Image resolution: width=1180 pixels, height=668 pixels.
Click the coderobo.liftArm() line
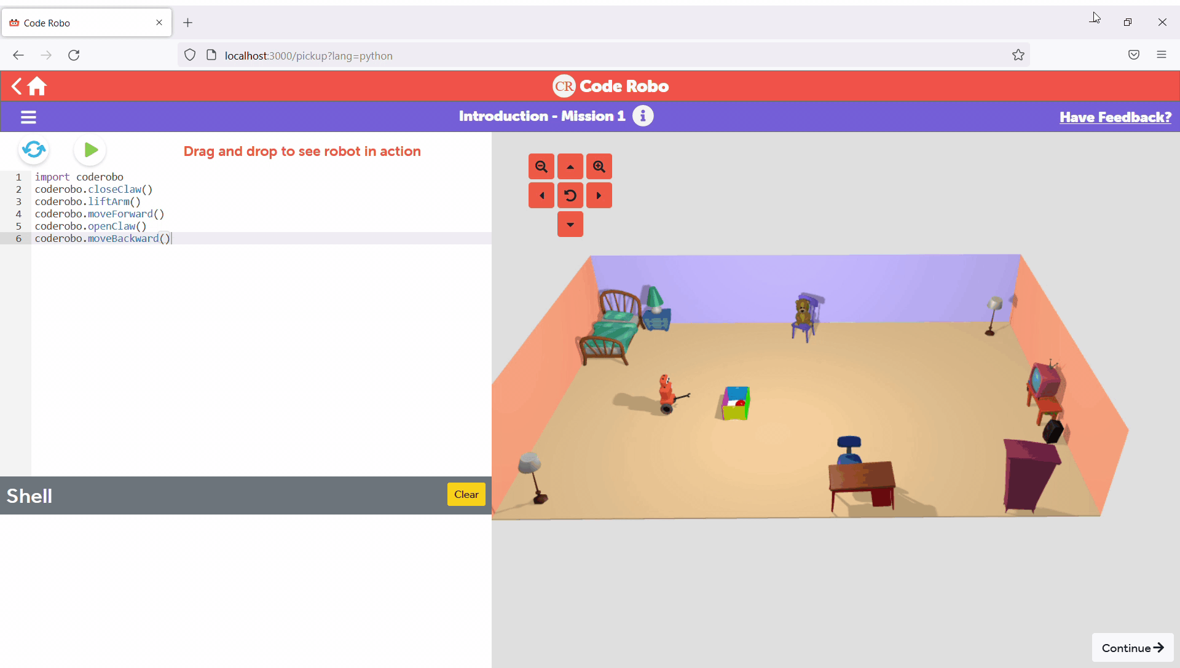point(88,201)
